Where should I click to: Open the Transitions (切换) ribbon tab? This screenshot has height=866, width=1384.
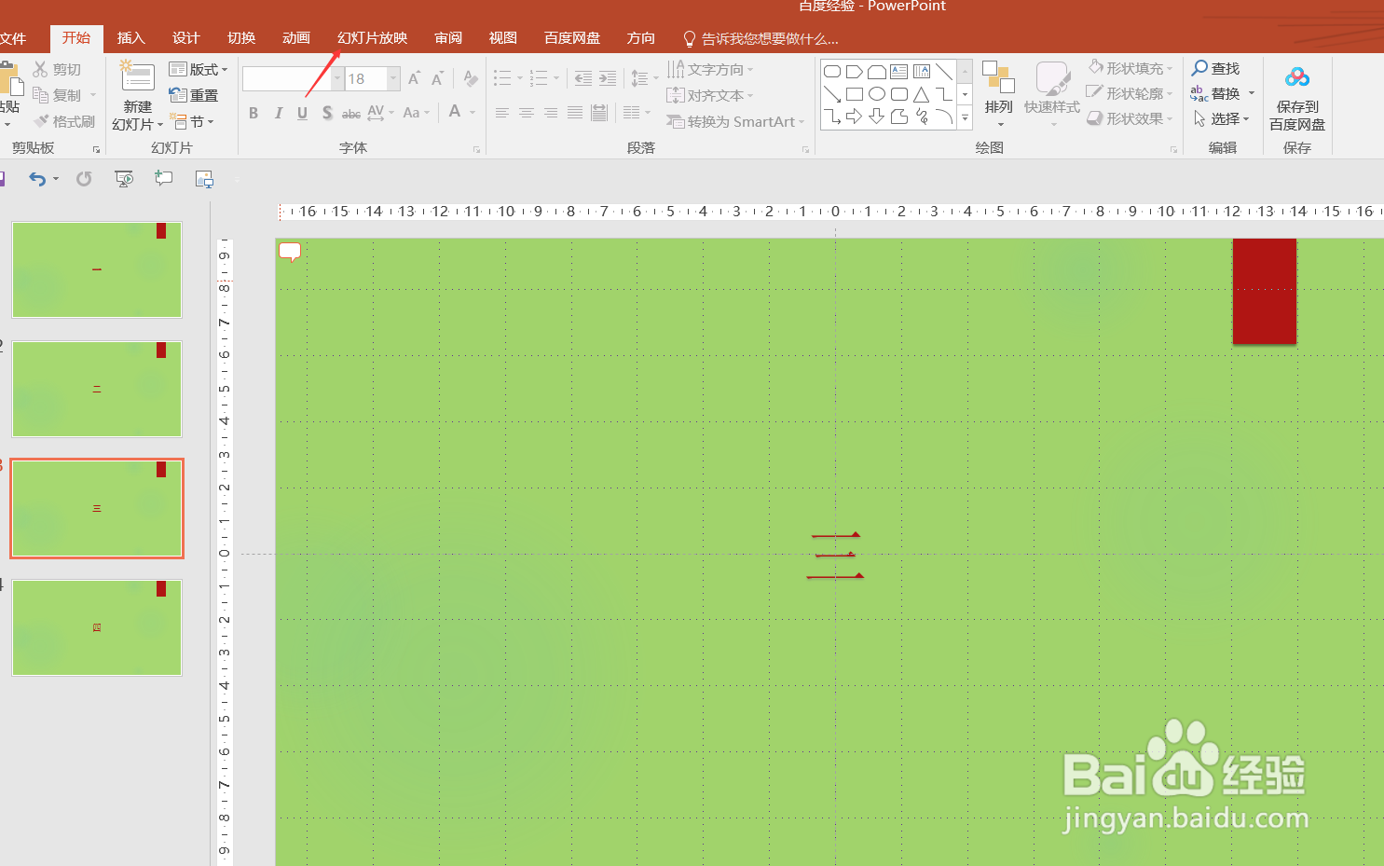click(x=240, y=37)
